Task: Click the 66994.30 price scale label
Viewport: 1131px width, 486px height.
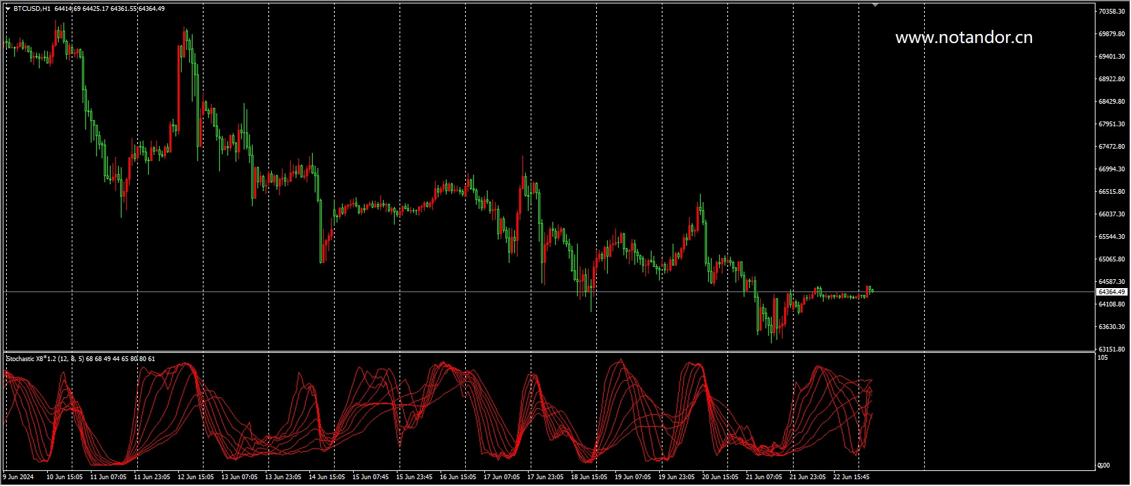Action: click(1112, 169)
